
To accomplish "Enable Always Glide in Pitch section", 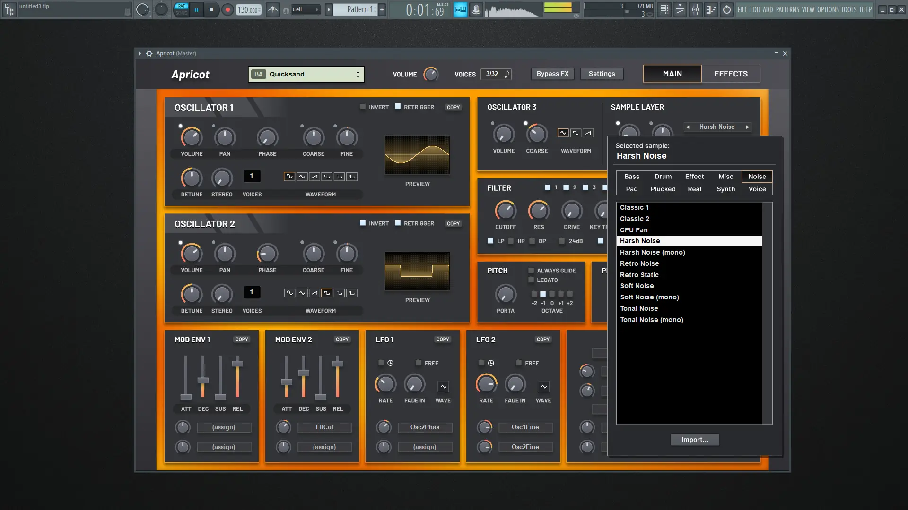I will [x=531, y=271].
